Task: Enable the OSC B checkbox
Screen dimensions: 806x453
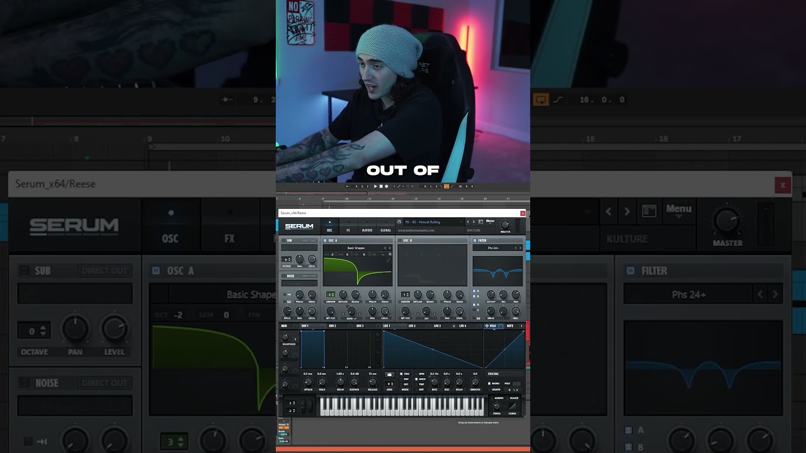Action: 400,240
